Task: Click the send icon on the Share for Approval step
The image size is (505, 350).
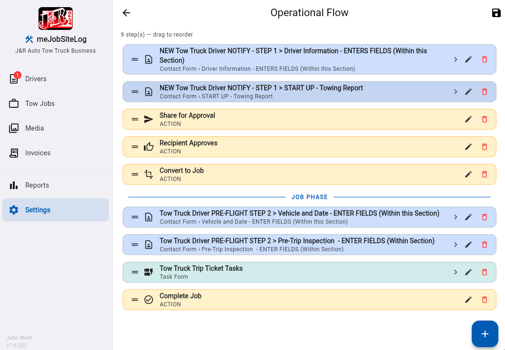Action: pyautogui.click(x=149, y=119)
